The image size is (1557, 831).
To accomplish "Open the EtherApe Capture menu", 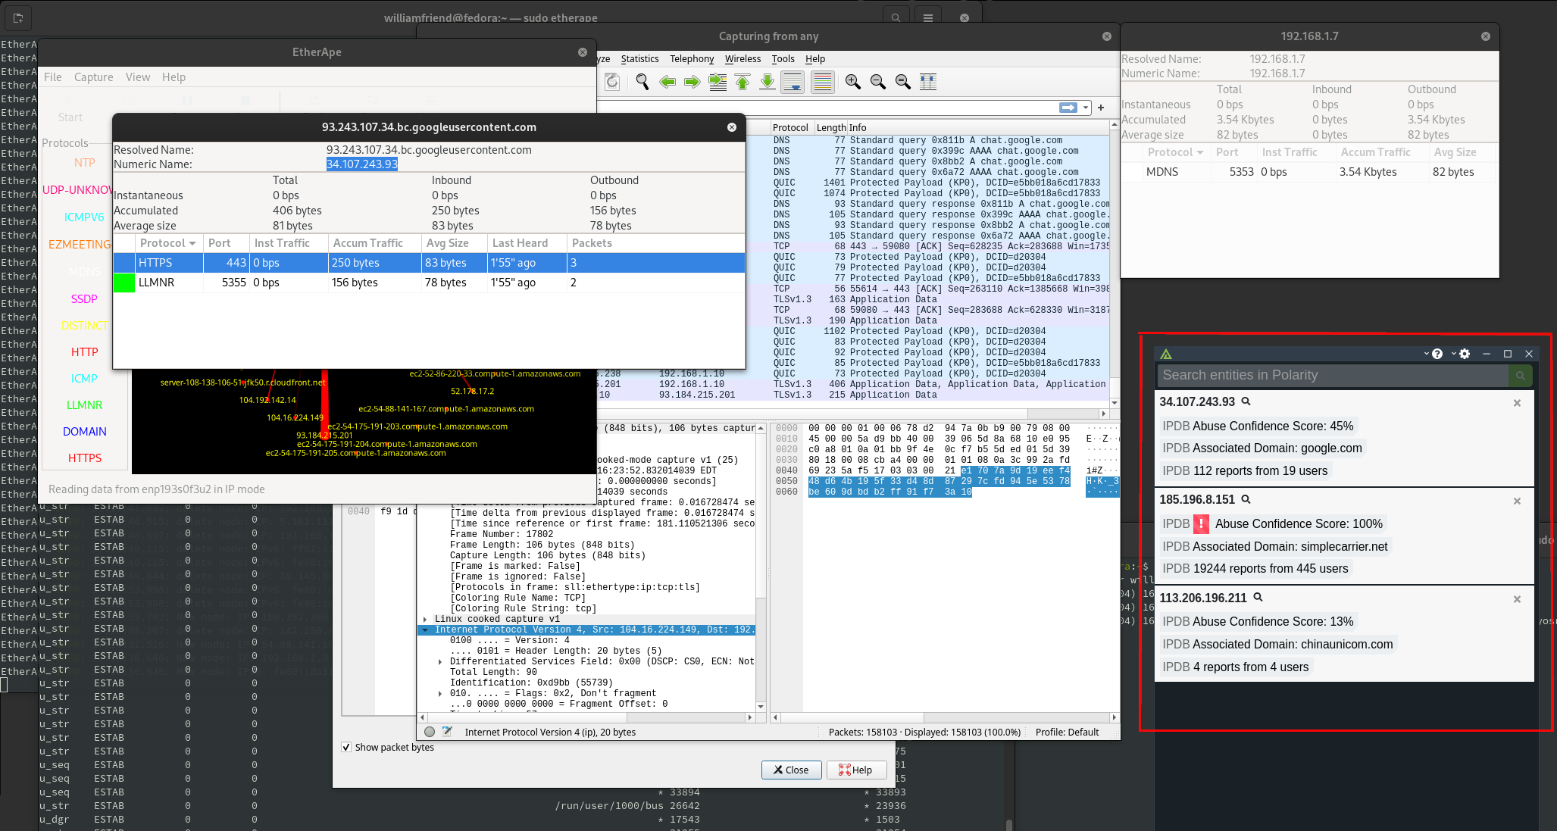I will pyautogui.click(x=94, y=77).
